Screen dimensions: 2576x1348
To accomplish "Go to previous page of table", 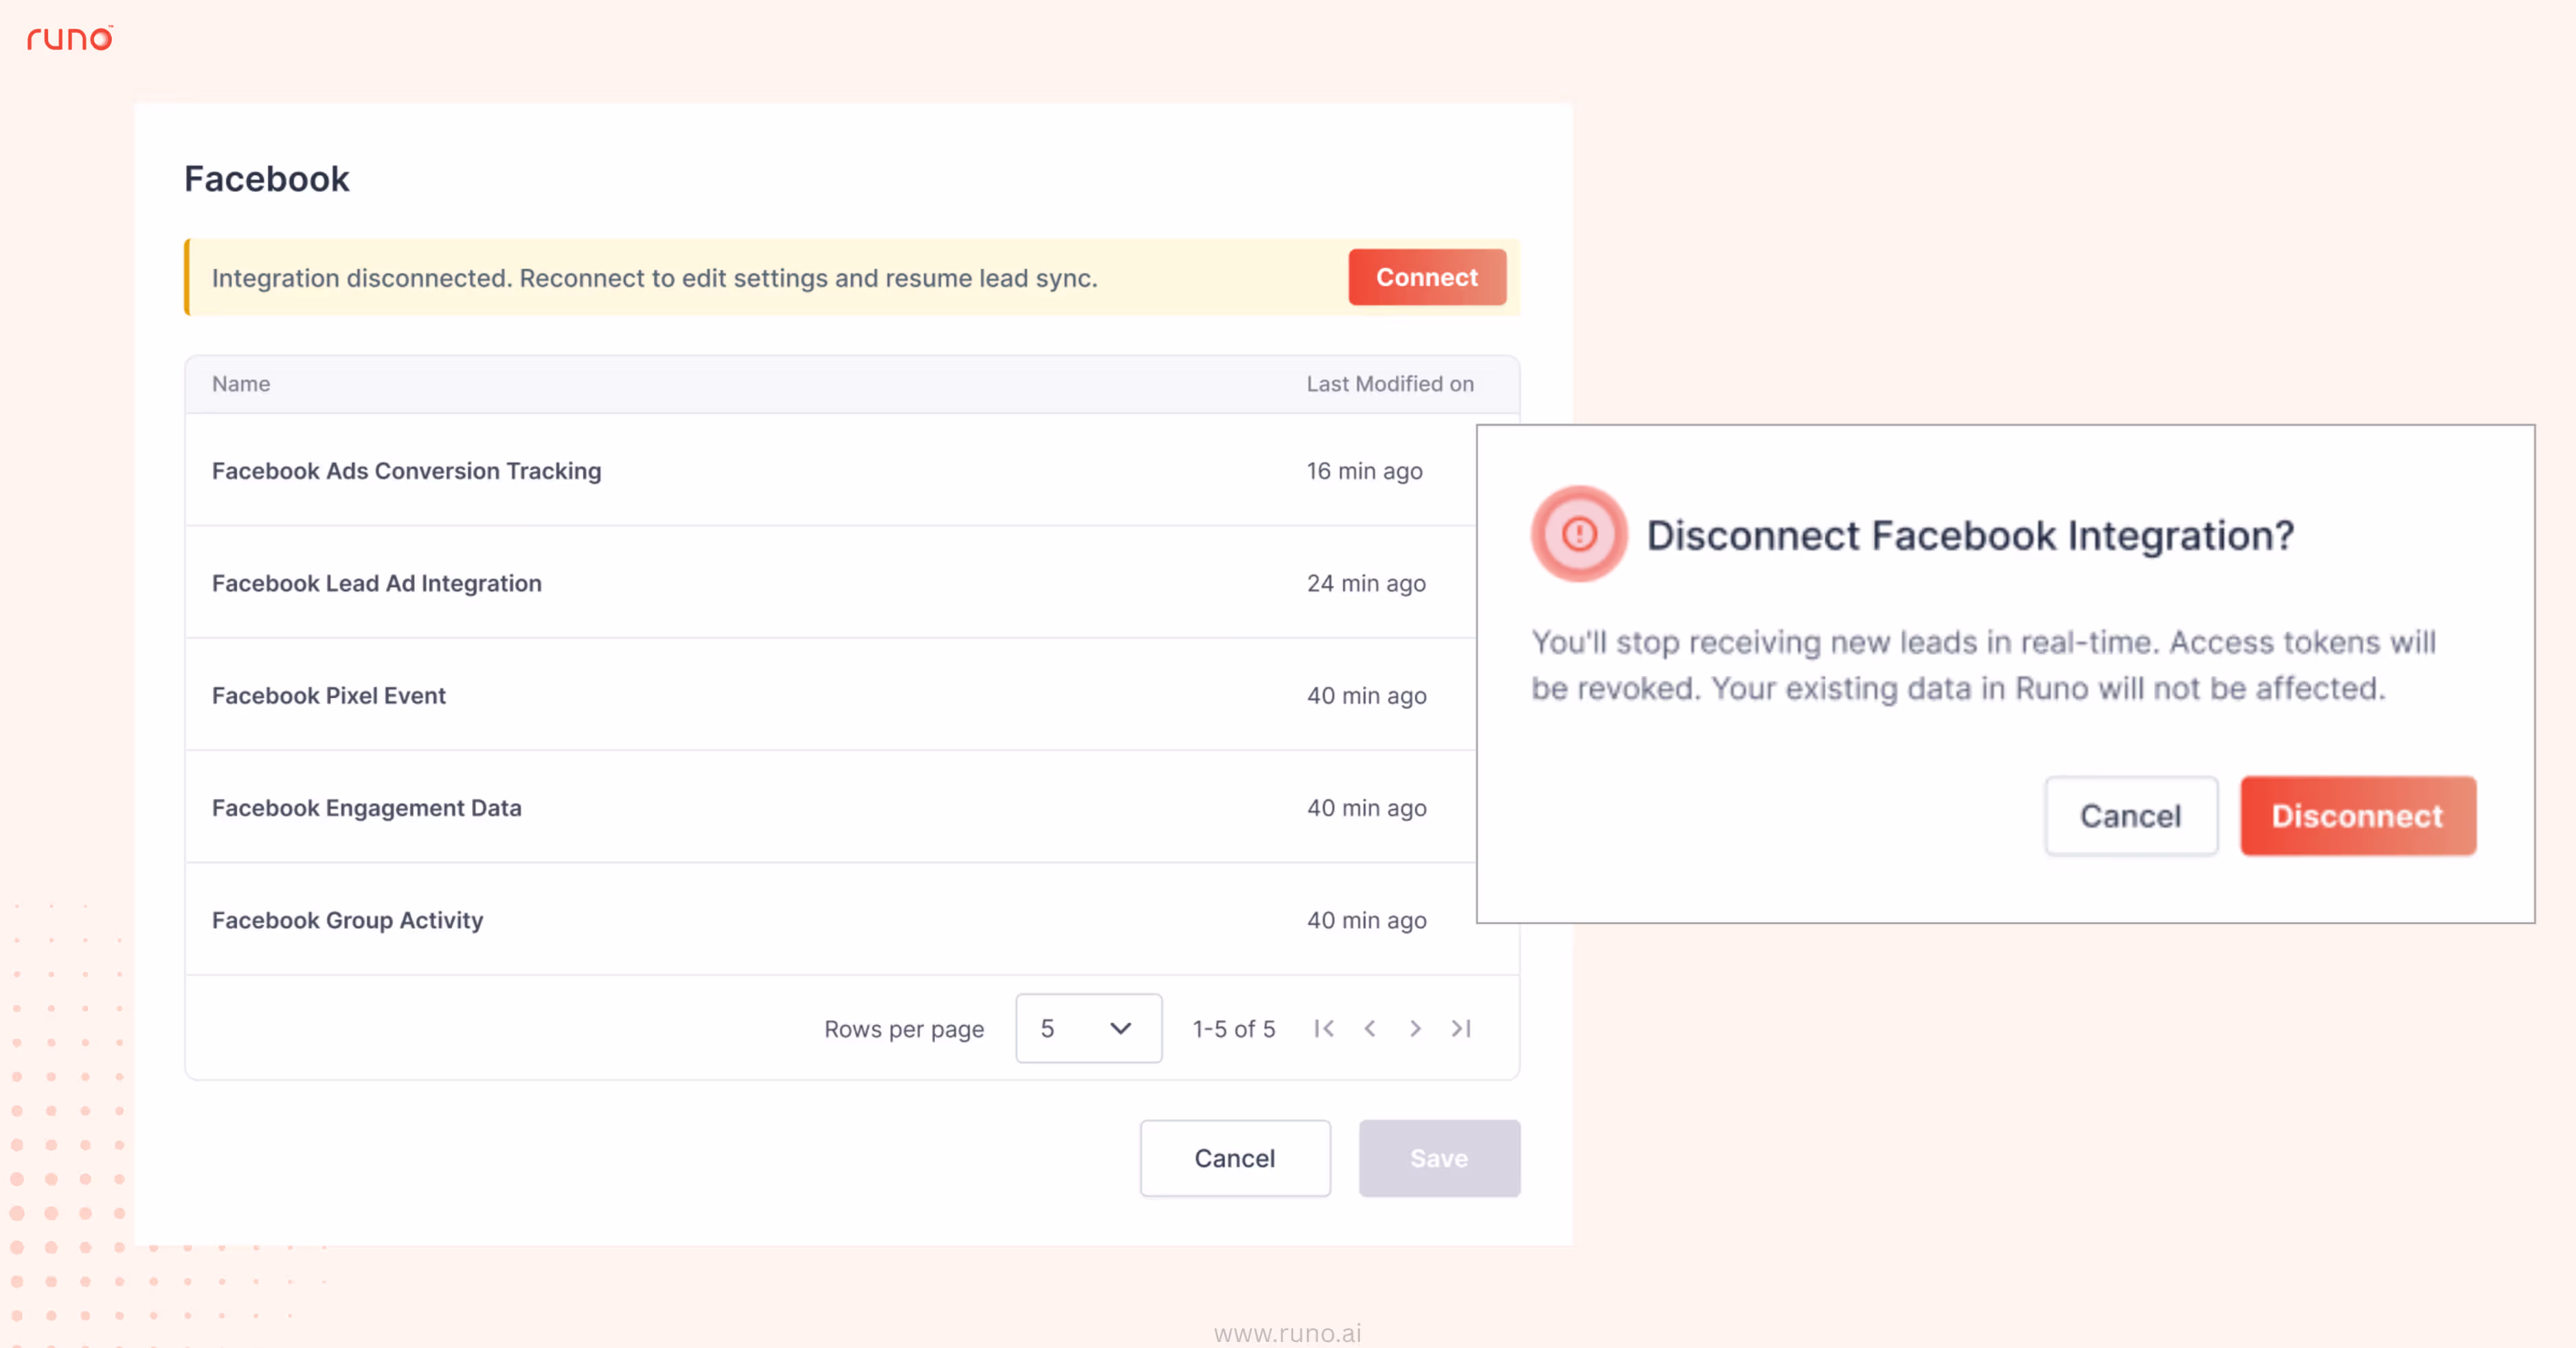I will coord(1370,1028).
